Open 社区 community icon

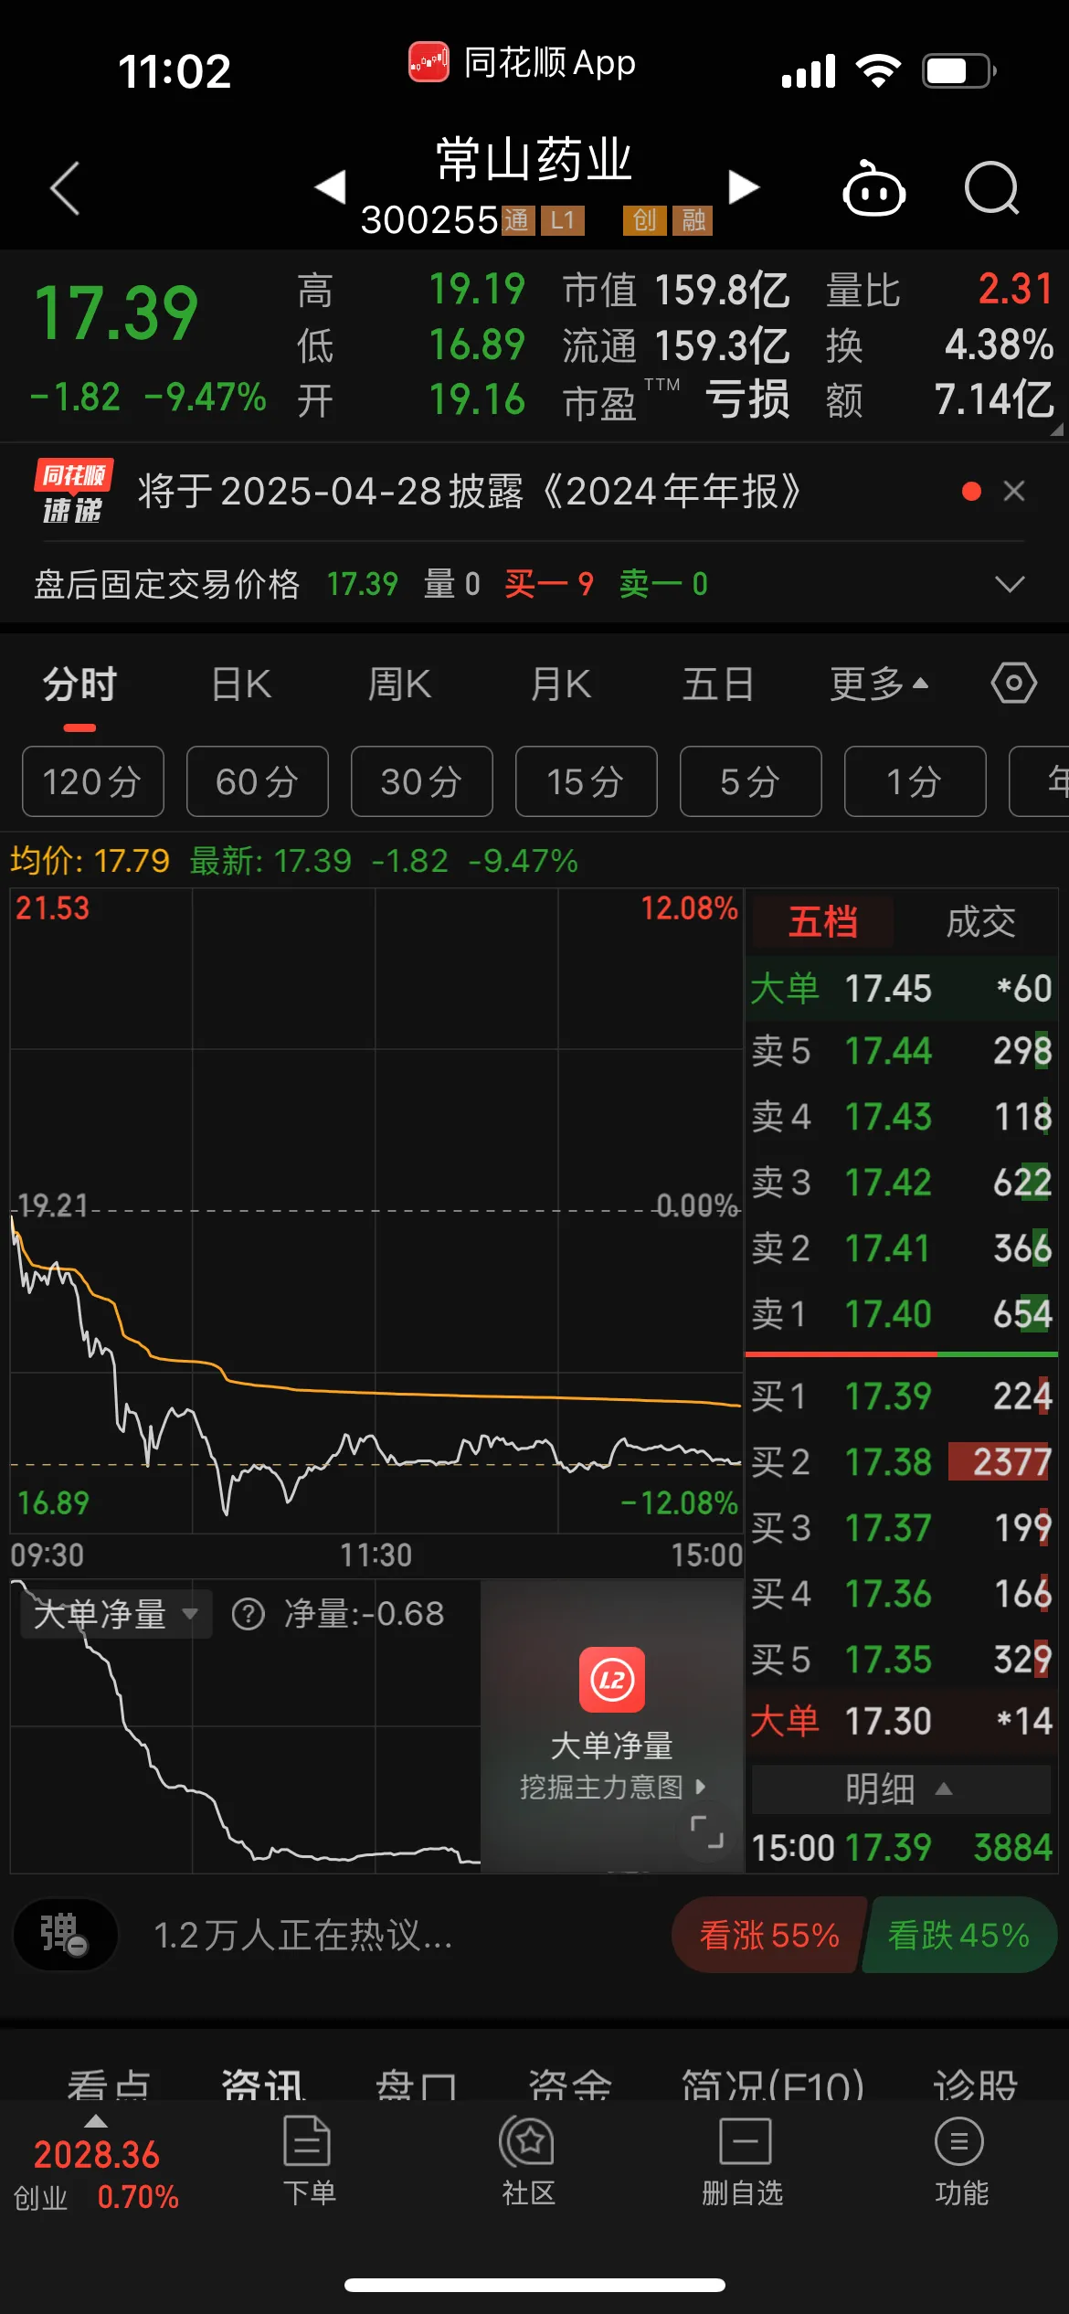coord(528,2160)
